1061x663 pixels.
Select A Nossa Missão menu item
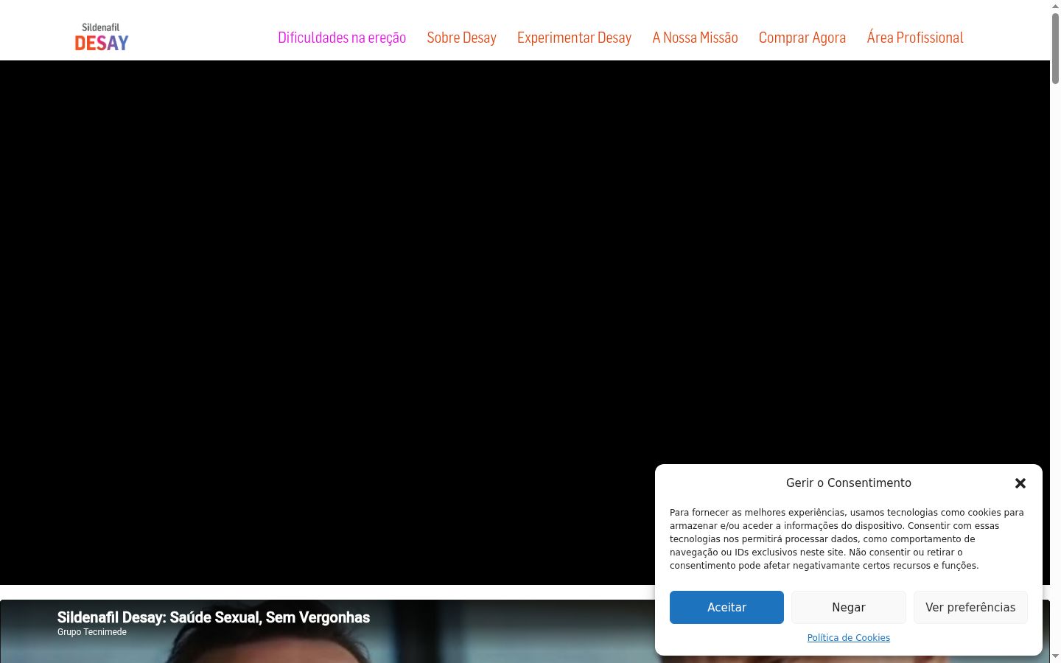695,38
